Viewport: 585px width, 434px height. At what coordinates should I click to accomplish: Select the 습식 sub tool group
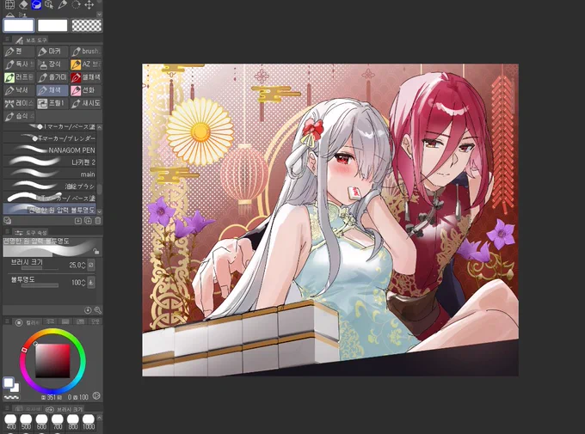coord(19,116)
